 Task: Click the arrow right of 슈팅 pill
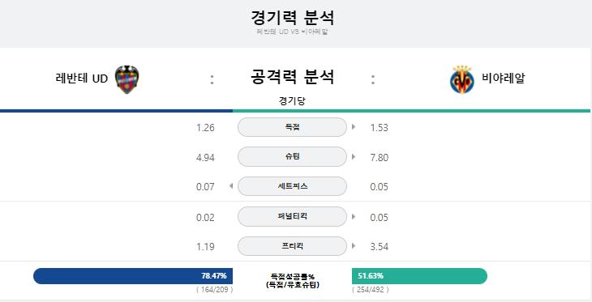[354, 156]
